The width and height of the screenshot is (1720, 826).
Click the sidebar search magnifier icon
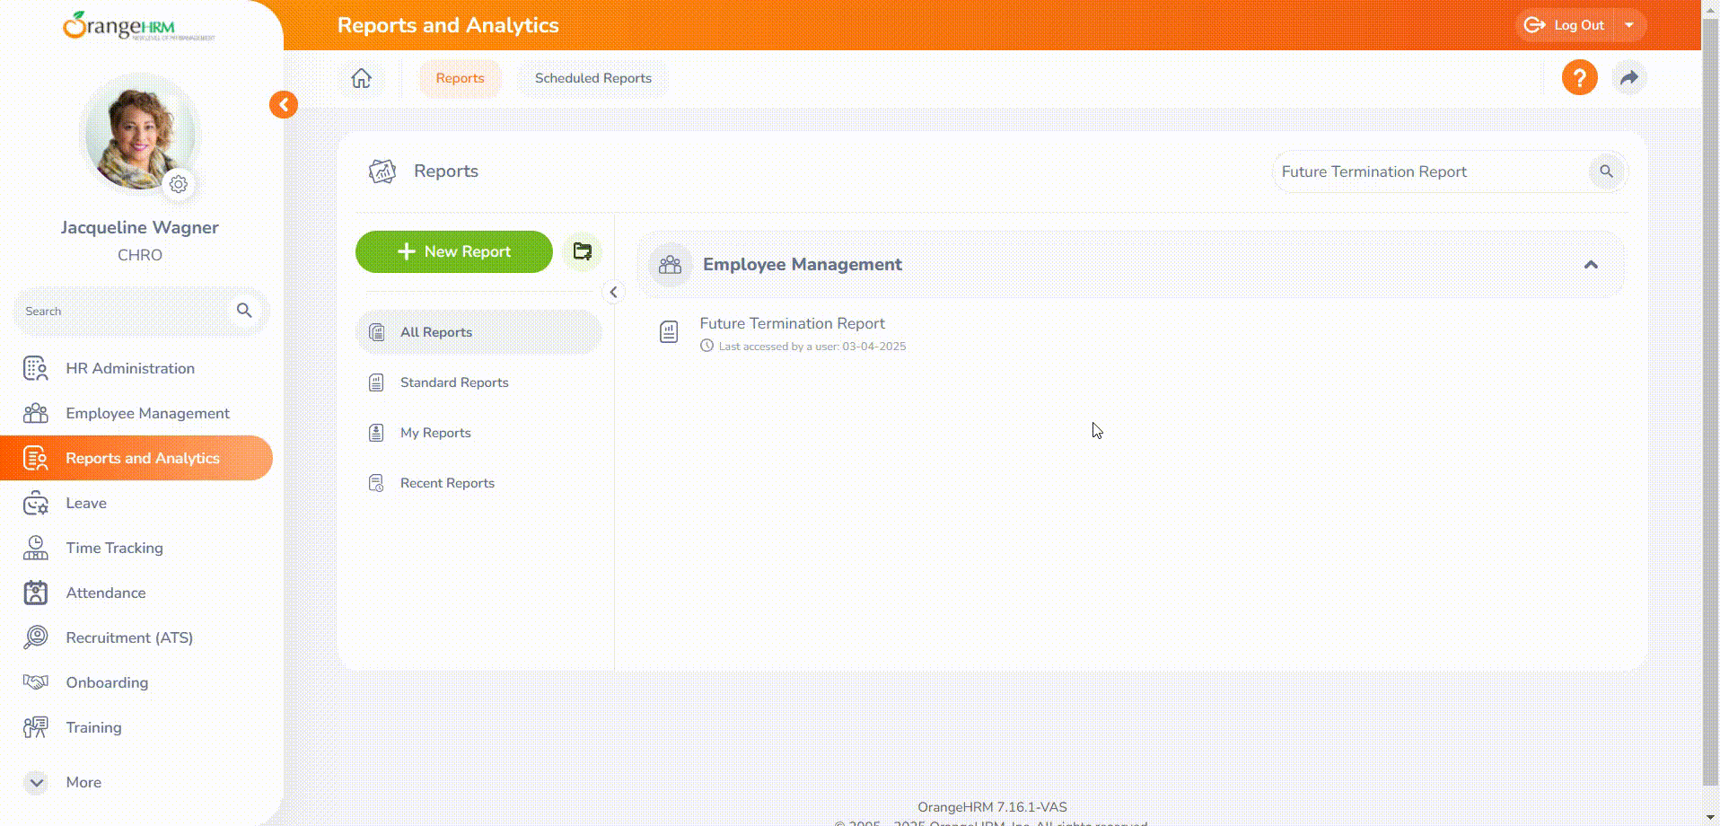click(x=243, y=311)
